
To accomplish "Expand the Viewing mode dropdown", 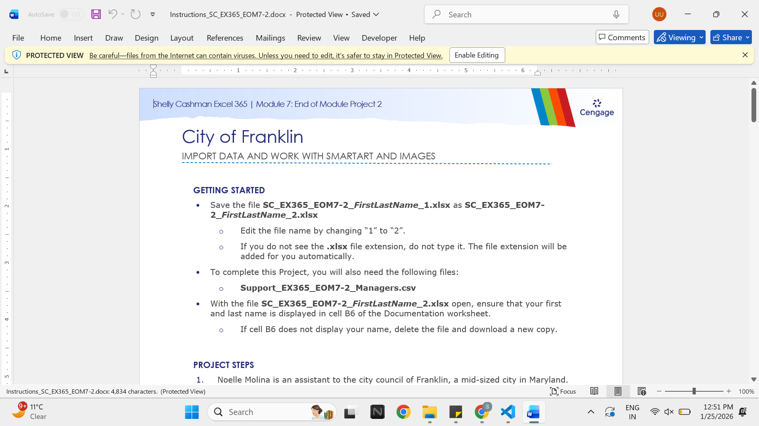I will [x=702, y=37].
